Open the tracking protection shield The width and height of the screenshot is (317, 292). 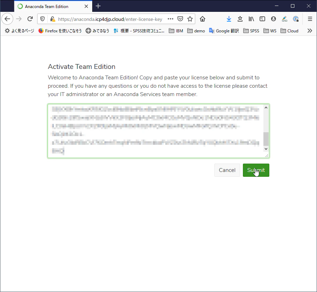click(x=42, y=19)
